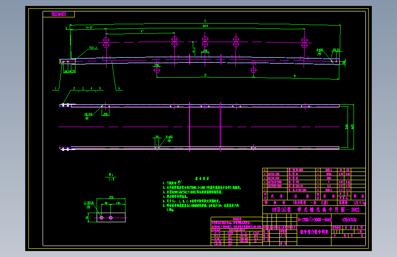Screen dimensions: 397x257
Task: Click the right bolt hole circle in detail view
Action: click(x=111, y=218)
